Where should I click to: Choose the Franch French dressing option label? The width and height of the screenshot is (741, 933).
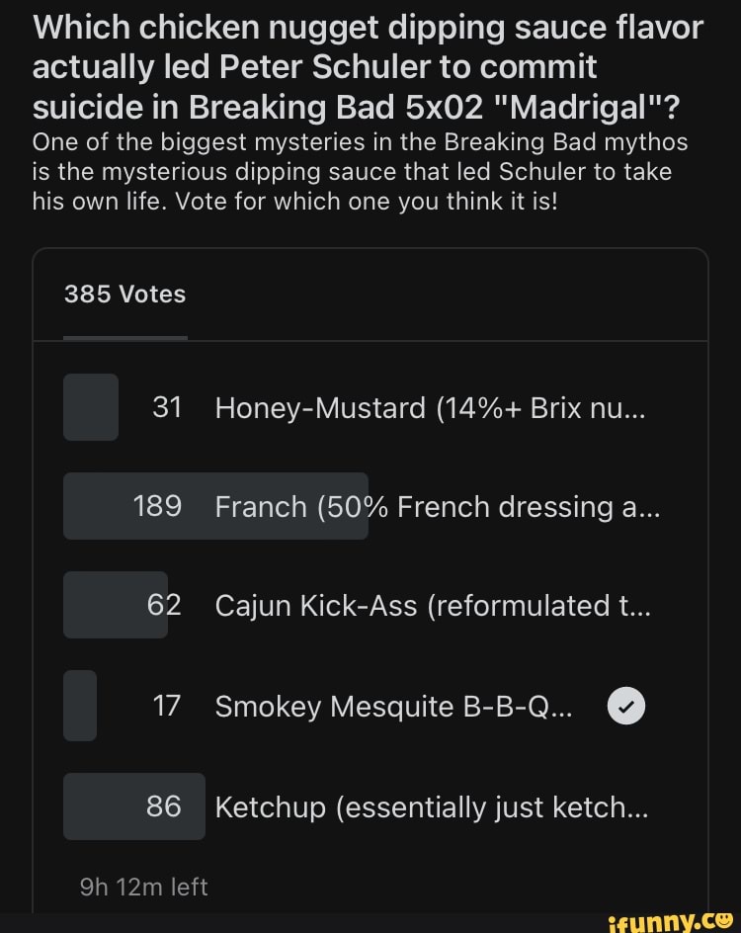click(438, 506)
